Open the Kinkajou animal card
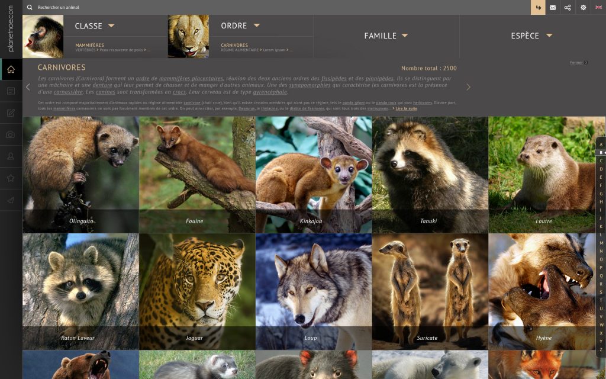This screenshot has height=379, width=606. (314, 175)
